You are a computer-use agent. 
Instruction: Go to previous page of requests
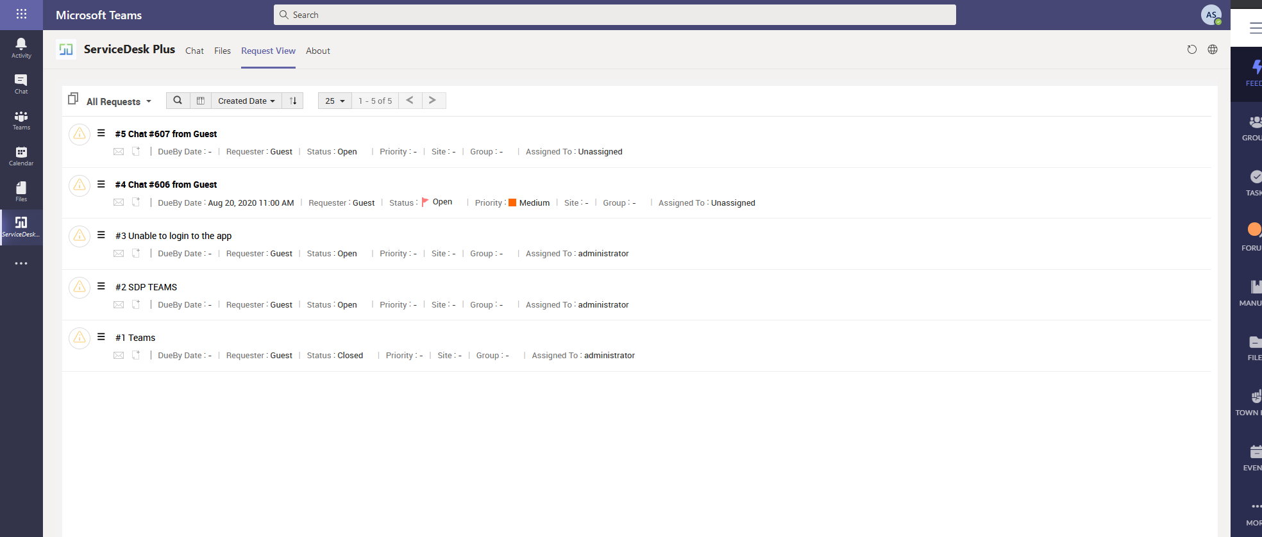(410, 101)
